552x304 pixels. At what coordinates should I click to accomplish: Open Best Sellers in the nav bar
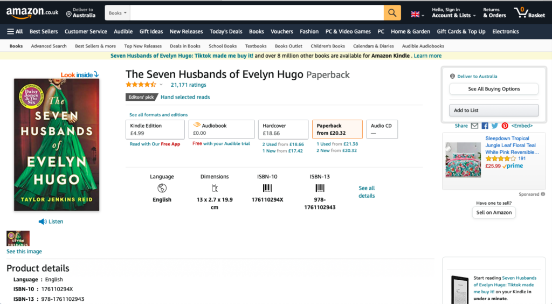tap(44, 31)
